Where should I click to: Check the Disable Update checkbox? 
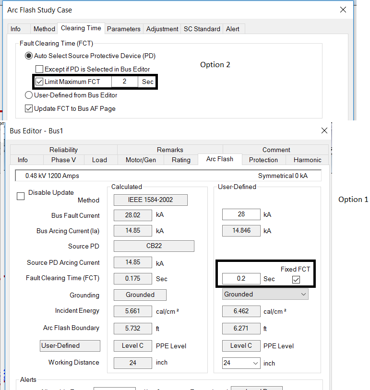point(21,196)
